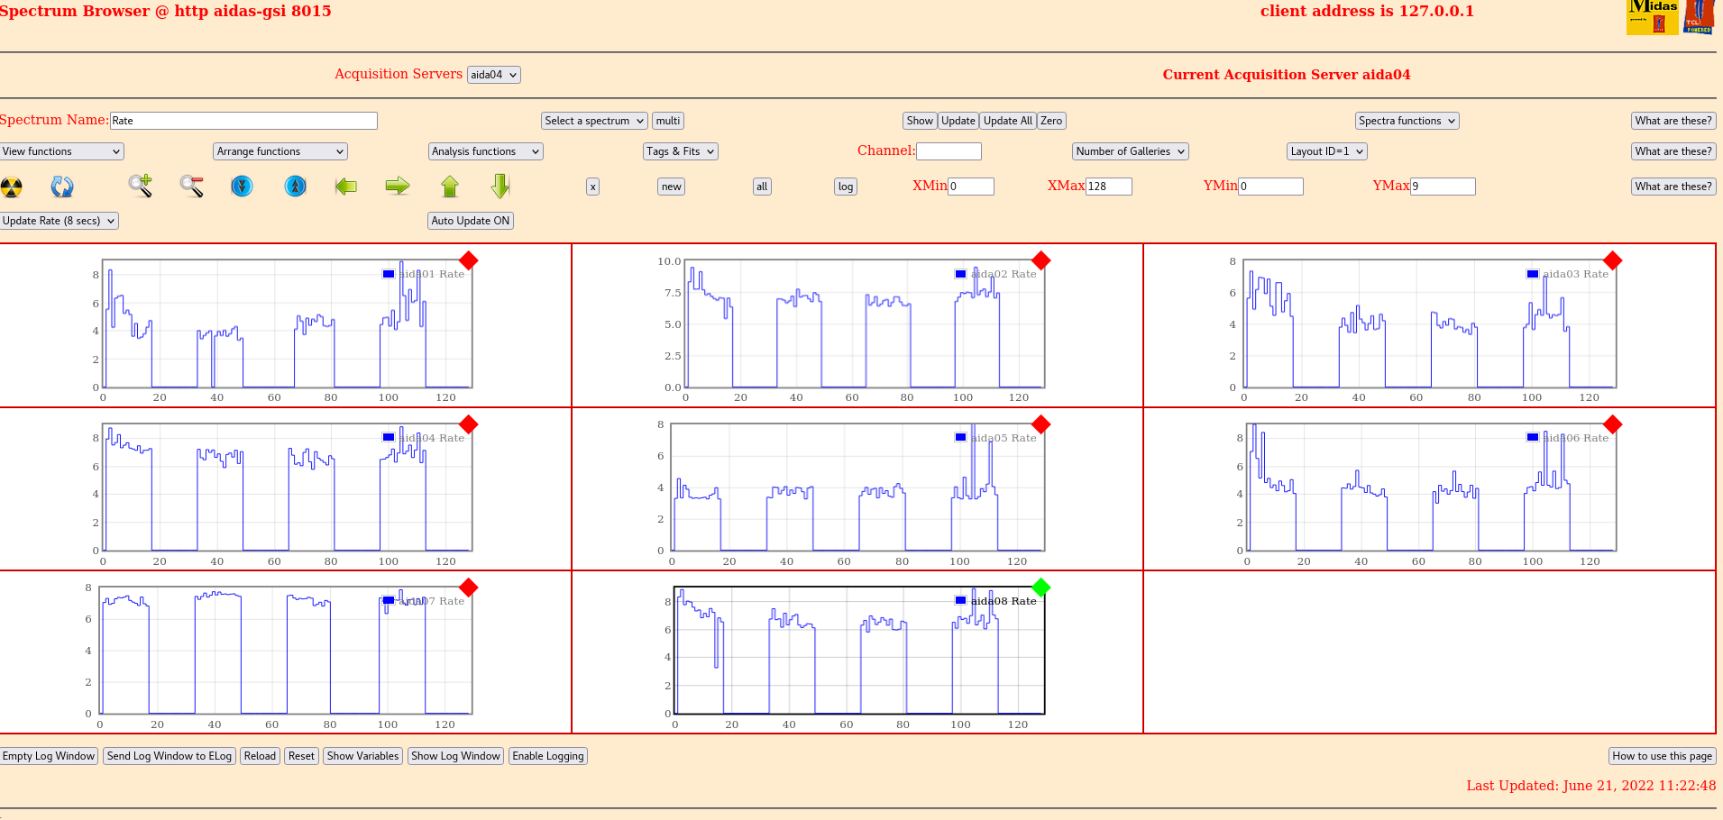
Task: Click the Show button
Action: [920, 121]
